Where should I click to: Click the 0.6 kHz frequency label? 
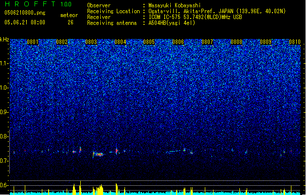pyautogui.click(x=4, y=185)
